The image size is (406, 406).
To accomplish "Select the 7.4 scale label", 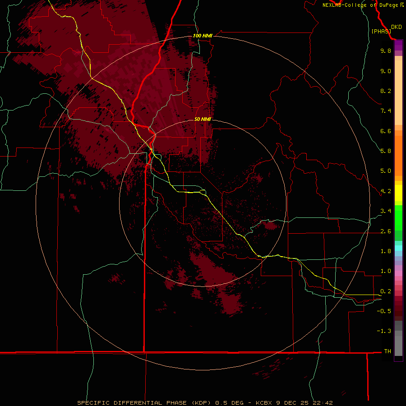I will [x=386, y=111].
